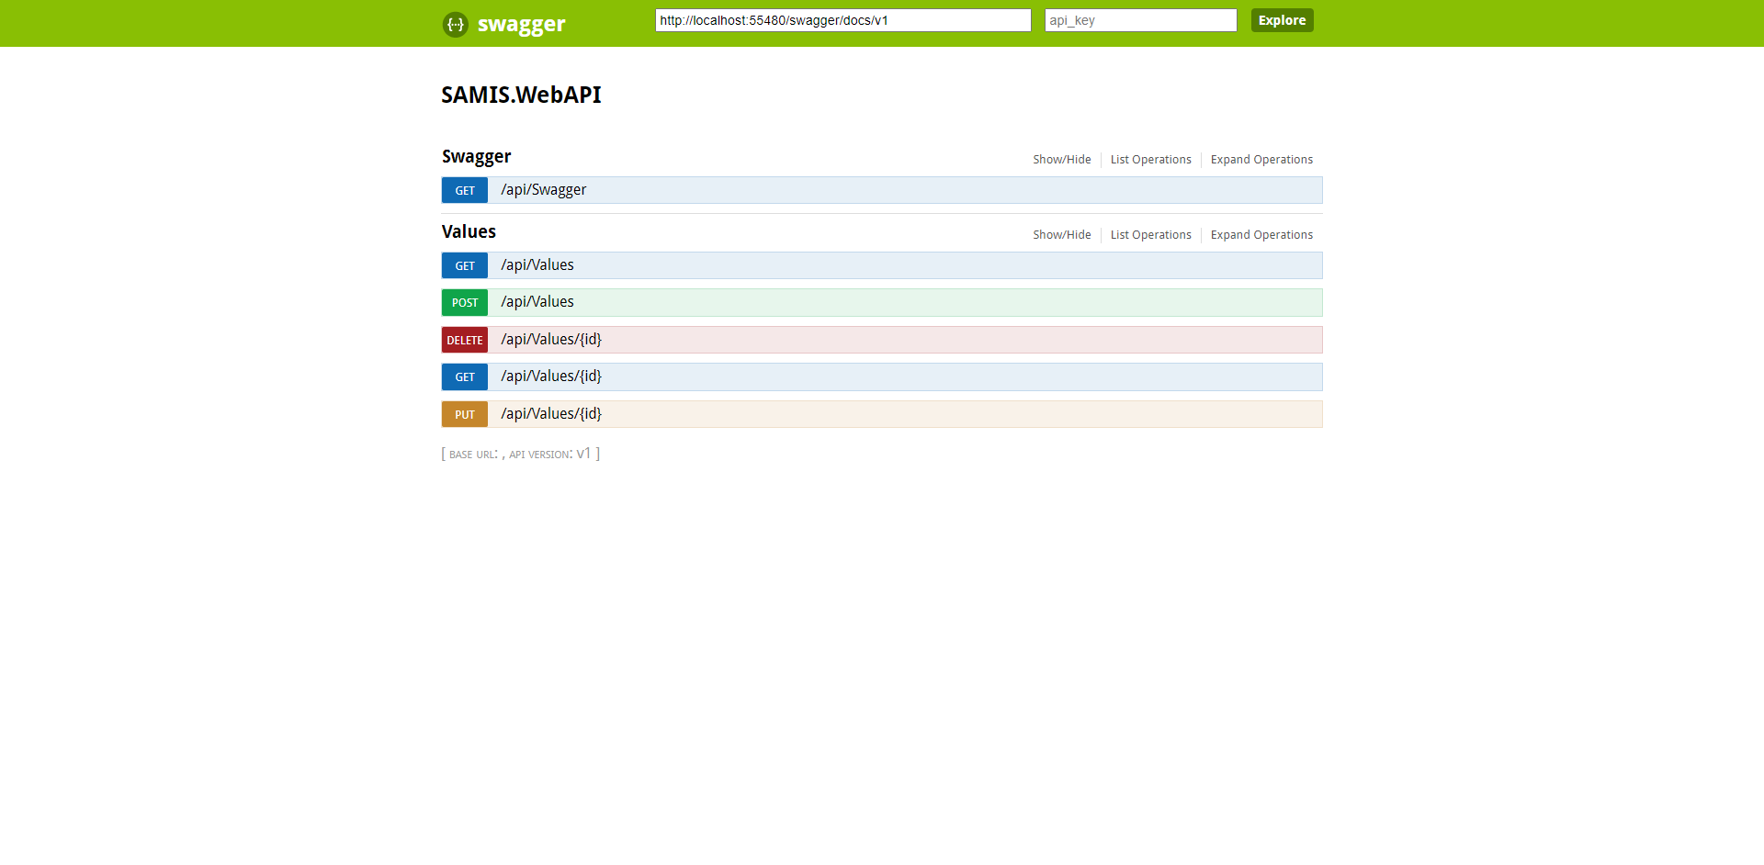The width and height of the screenshot is (1764, 865).
Task: Click the DELETE badge for /api/Values/{id}
Action: pos(465,340)
